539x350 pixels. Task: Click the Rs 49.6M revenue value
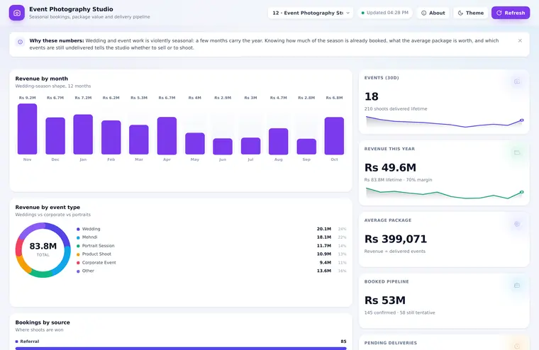pos(390,168)
